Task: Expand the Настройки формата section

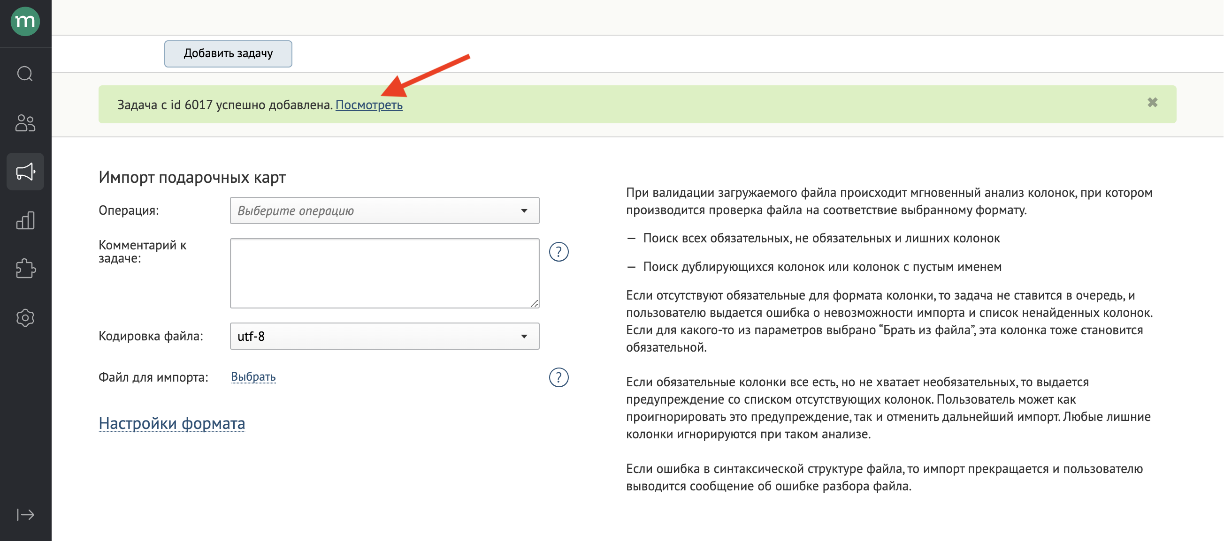Action: pos(171,423)
